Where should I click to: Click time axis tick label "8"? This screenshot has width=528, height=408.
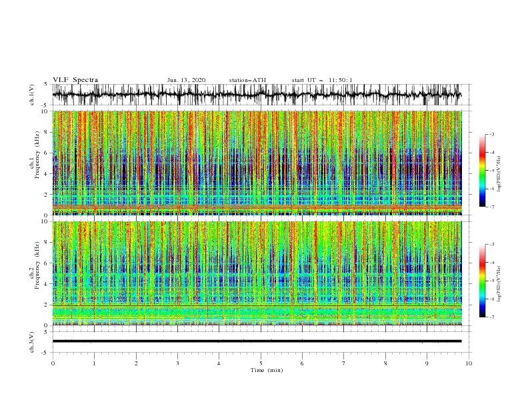tap(385, 363)
